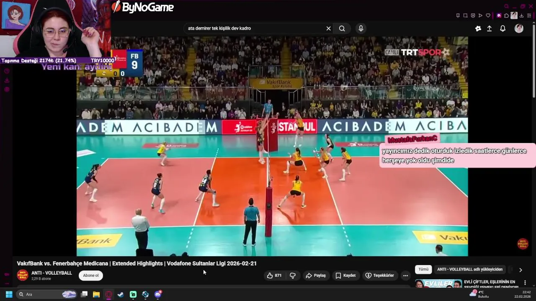Open Discord from the taskbar
This screenshot has width=536, height=301.
click(x=158, y=294)
